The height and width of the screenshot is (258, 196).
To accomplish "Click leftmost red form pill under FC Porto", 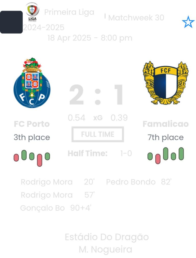I will [x=16, y=157].
